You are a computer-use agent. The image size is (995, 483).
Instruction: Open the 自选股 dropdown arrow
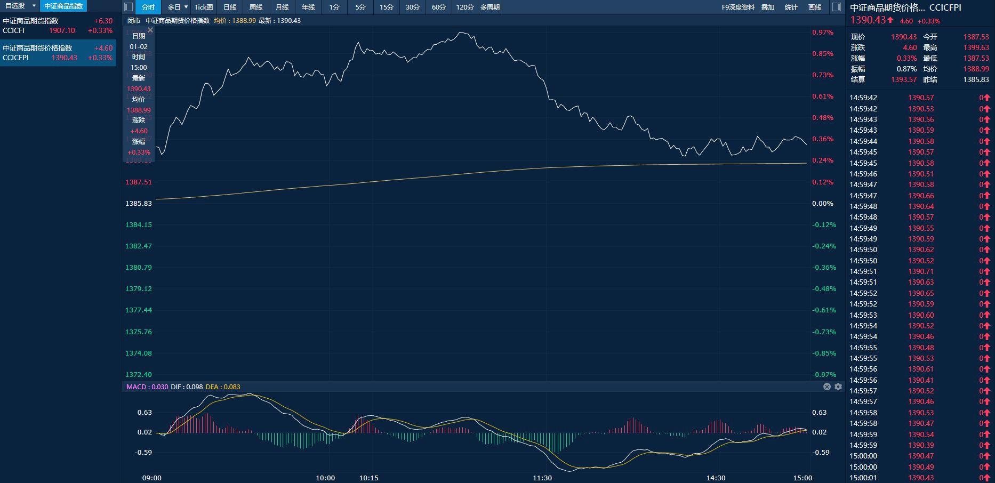coord(34,6)
